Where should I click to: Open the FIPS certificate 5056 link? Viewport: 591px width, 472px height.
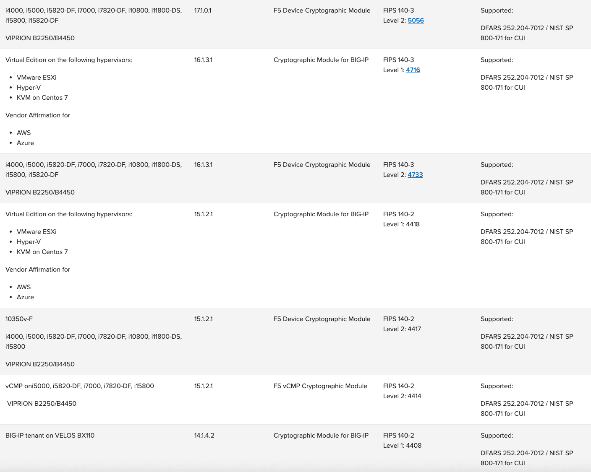click(x=416, y=21)
